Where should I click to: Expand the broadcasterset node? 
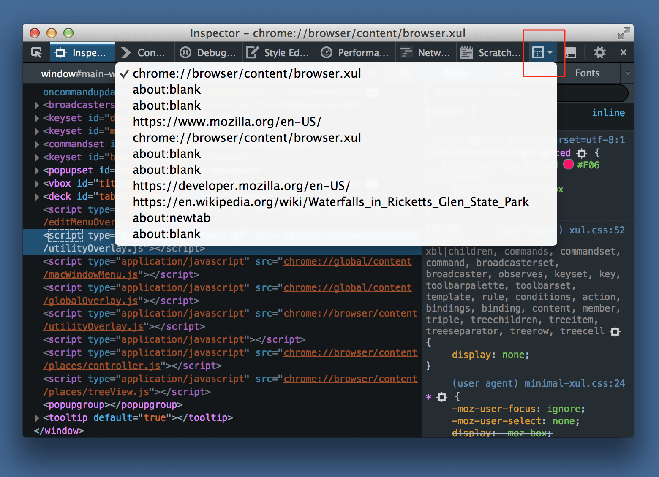36,105
